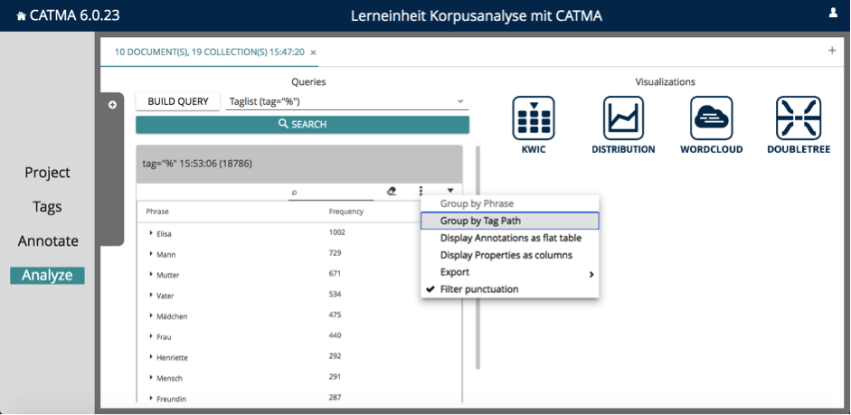Image resolution: width=851 pixels, height=415 pixels.
Task: Toggle Filter punctuation option
Action: click(479, 289)
